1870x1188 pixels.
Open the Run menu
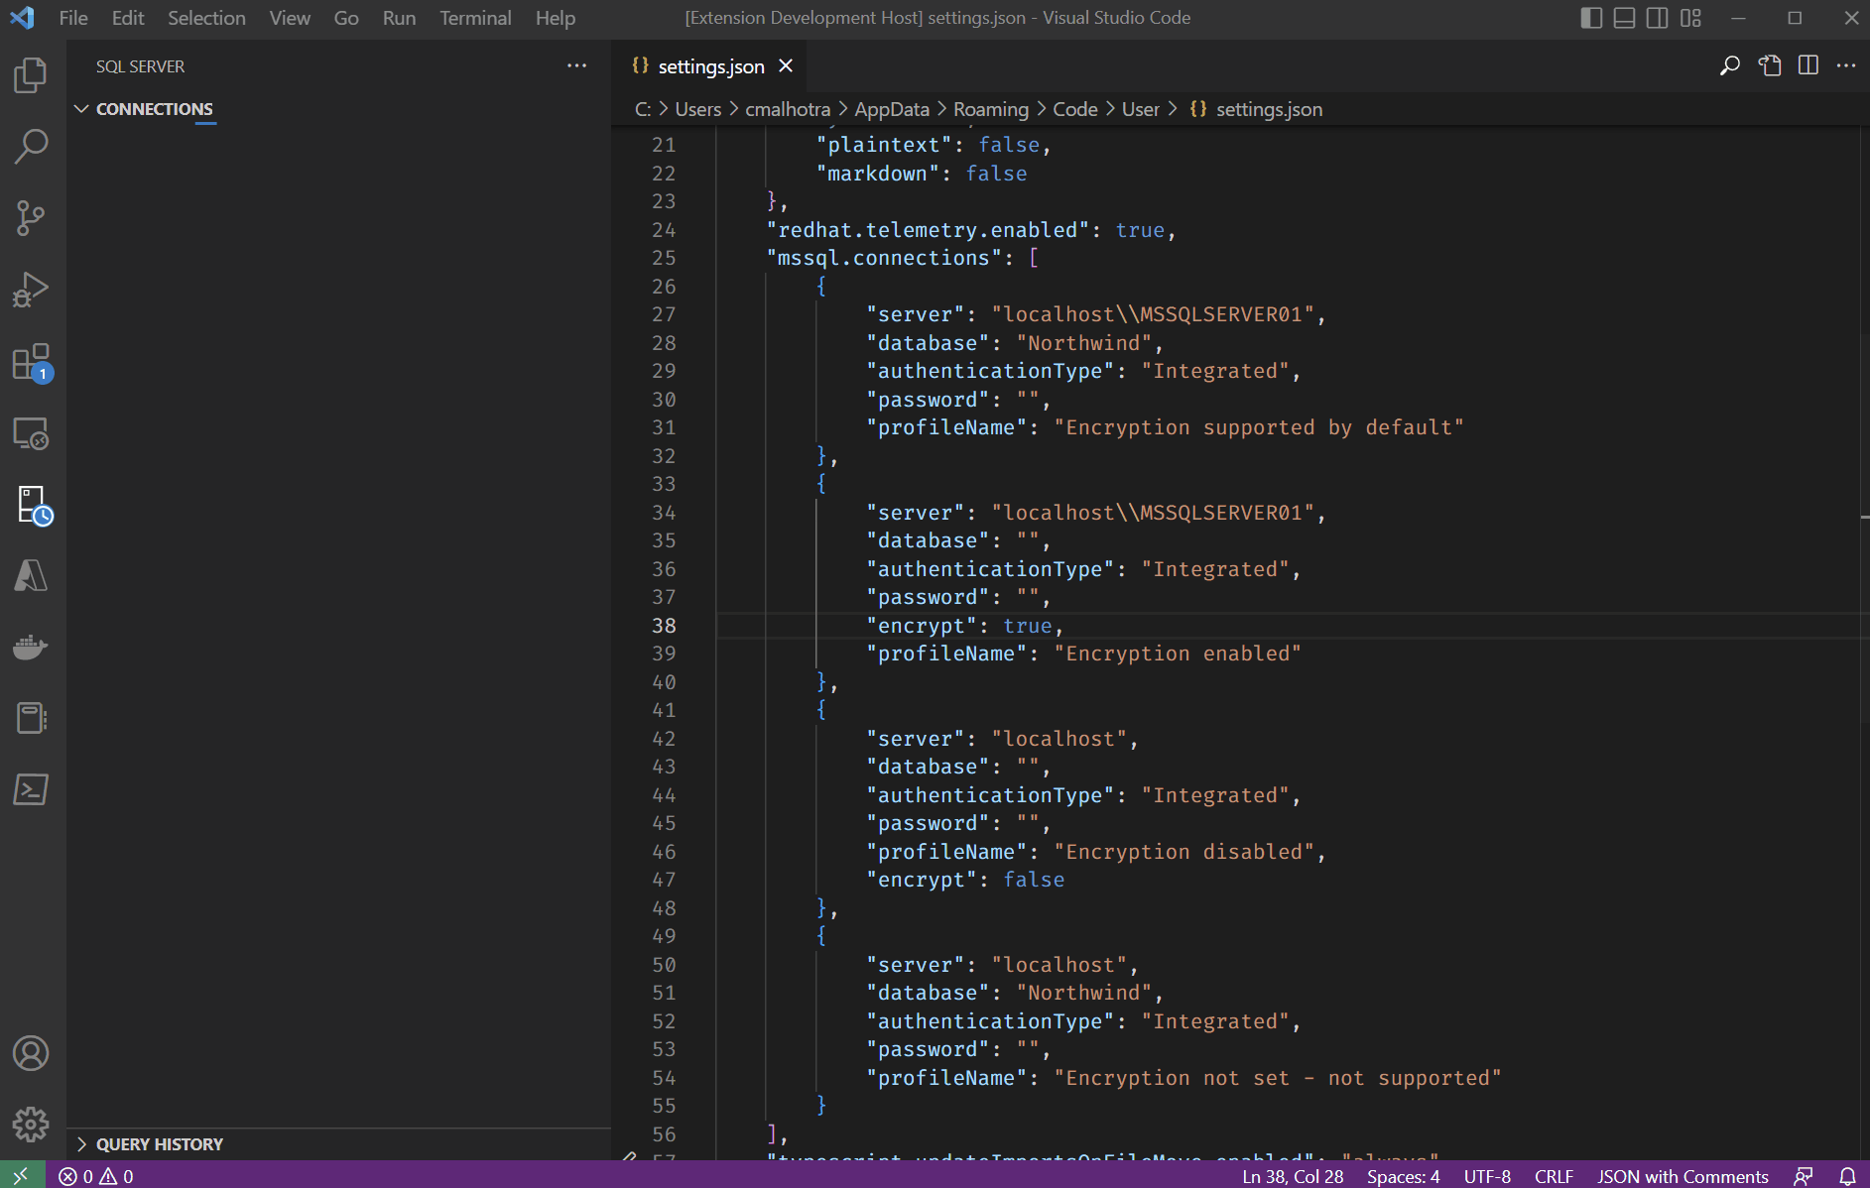pos(399,18)
